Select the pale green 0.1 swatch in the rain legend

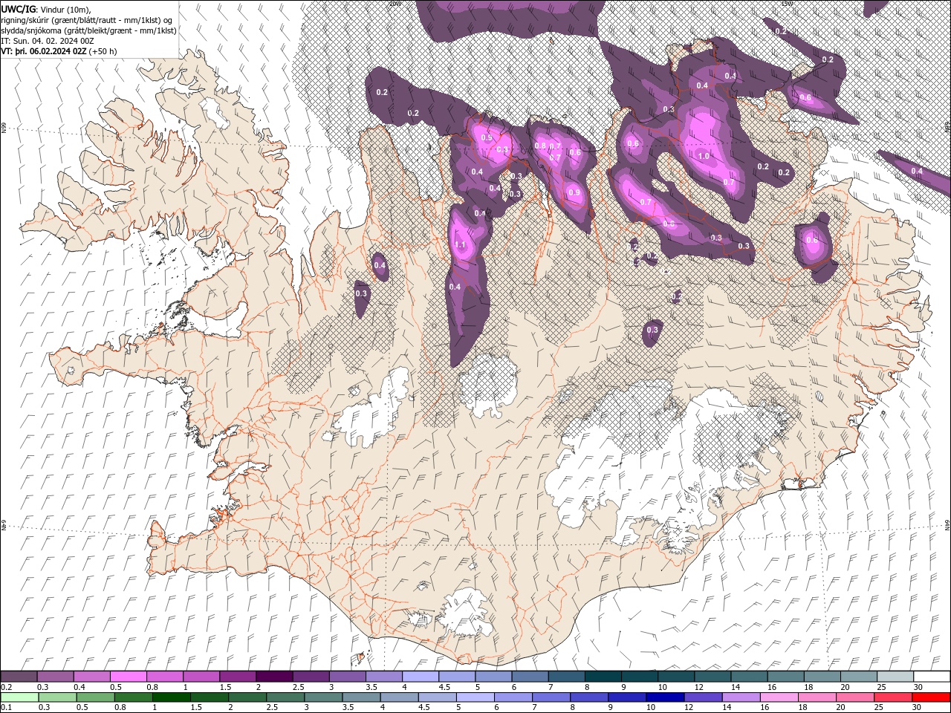coord(19,697)
